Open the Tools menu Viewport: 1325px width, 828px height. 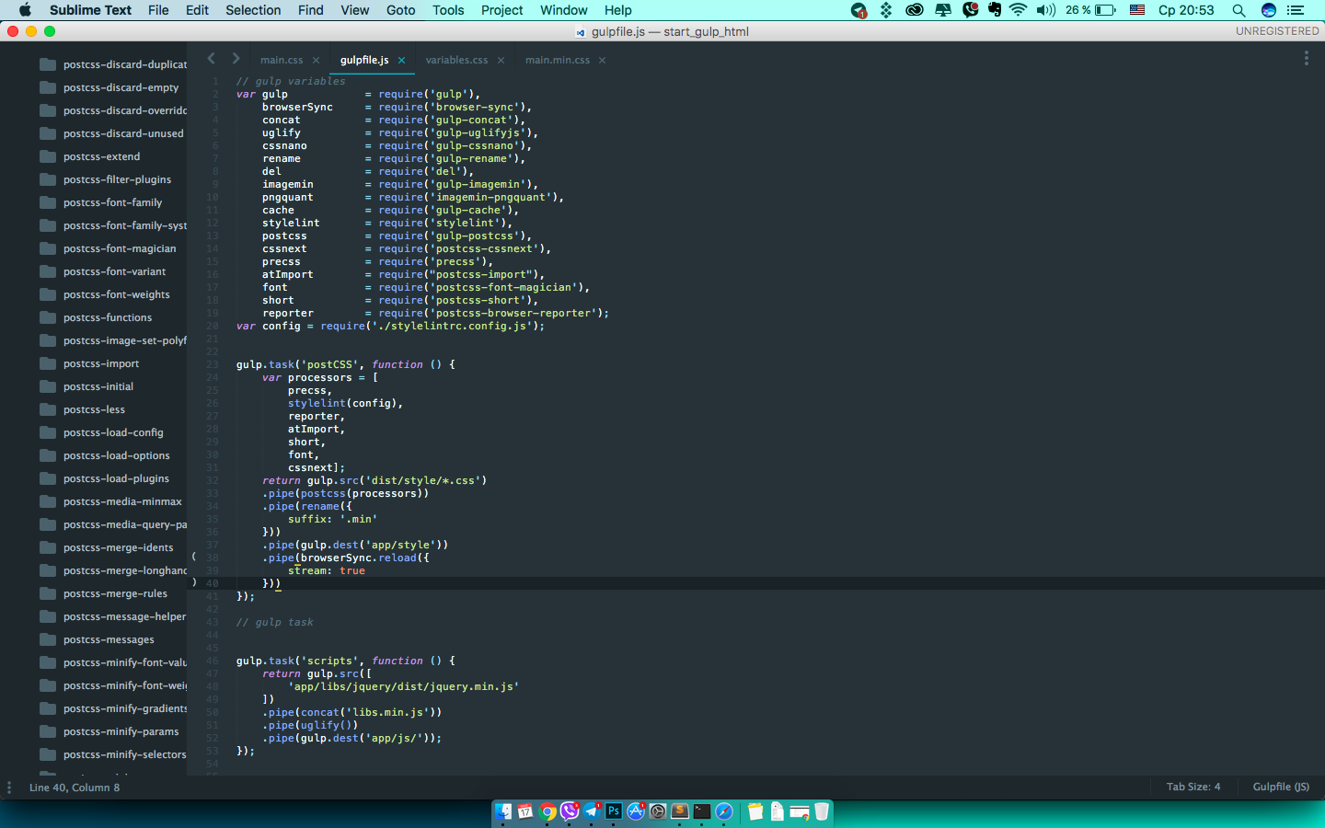448,10
